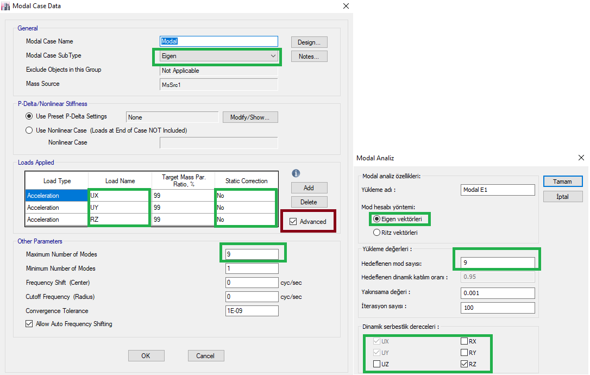This screenshot has width=590, height=375.
Task: Enable the UZ degree of freedom checkbox
Action: (377, 364)
